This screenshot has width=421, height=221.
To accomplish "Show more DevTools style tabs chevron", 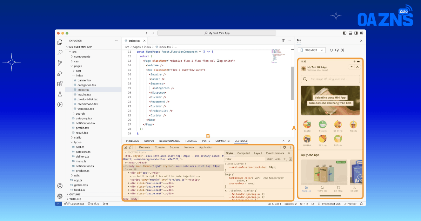I will point(289,153).
